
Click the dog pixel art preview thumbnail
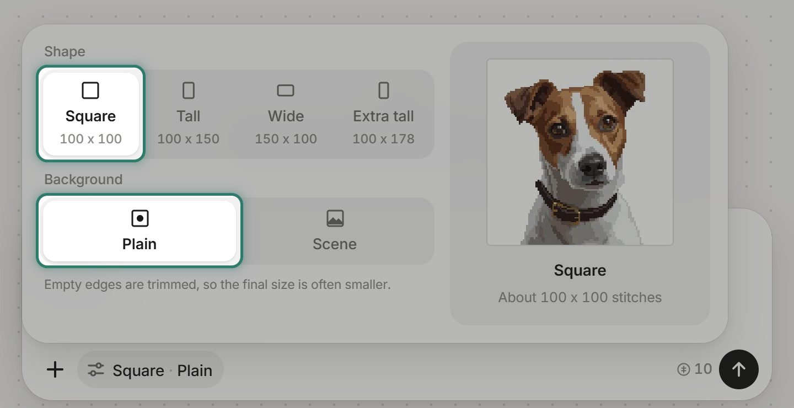click(x=580, y=152)
